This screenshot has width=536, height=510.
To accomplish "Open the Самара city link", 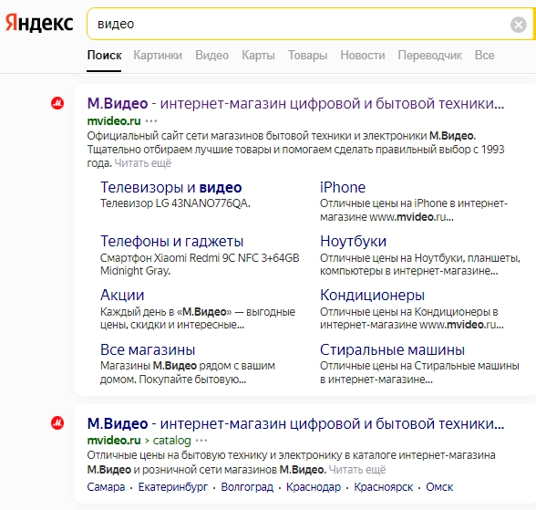I will (106, 487).
